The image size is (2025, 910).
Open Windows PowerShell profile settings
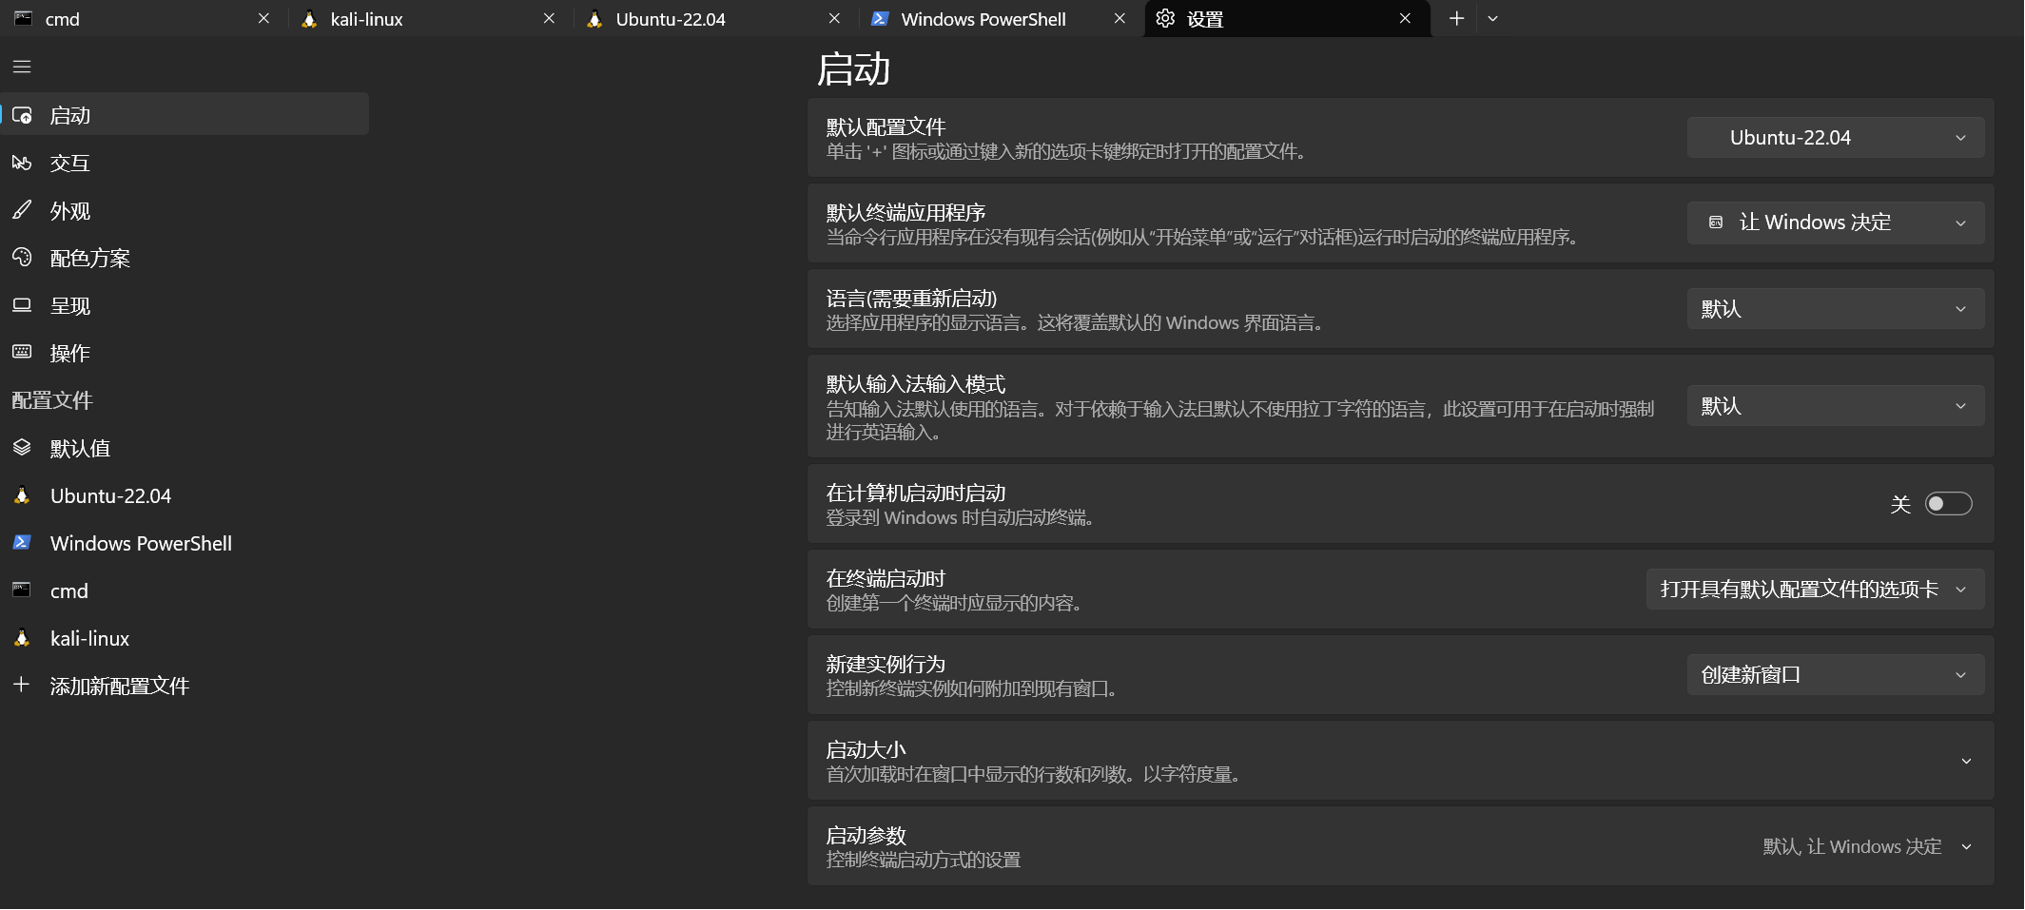[x=185, y=543]
